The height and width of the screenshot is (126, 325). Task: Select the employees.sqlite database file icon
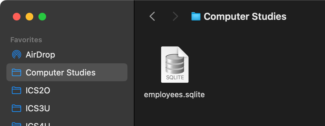(175, 65)
